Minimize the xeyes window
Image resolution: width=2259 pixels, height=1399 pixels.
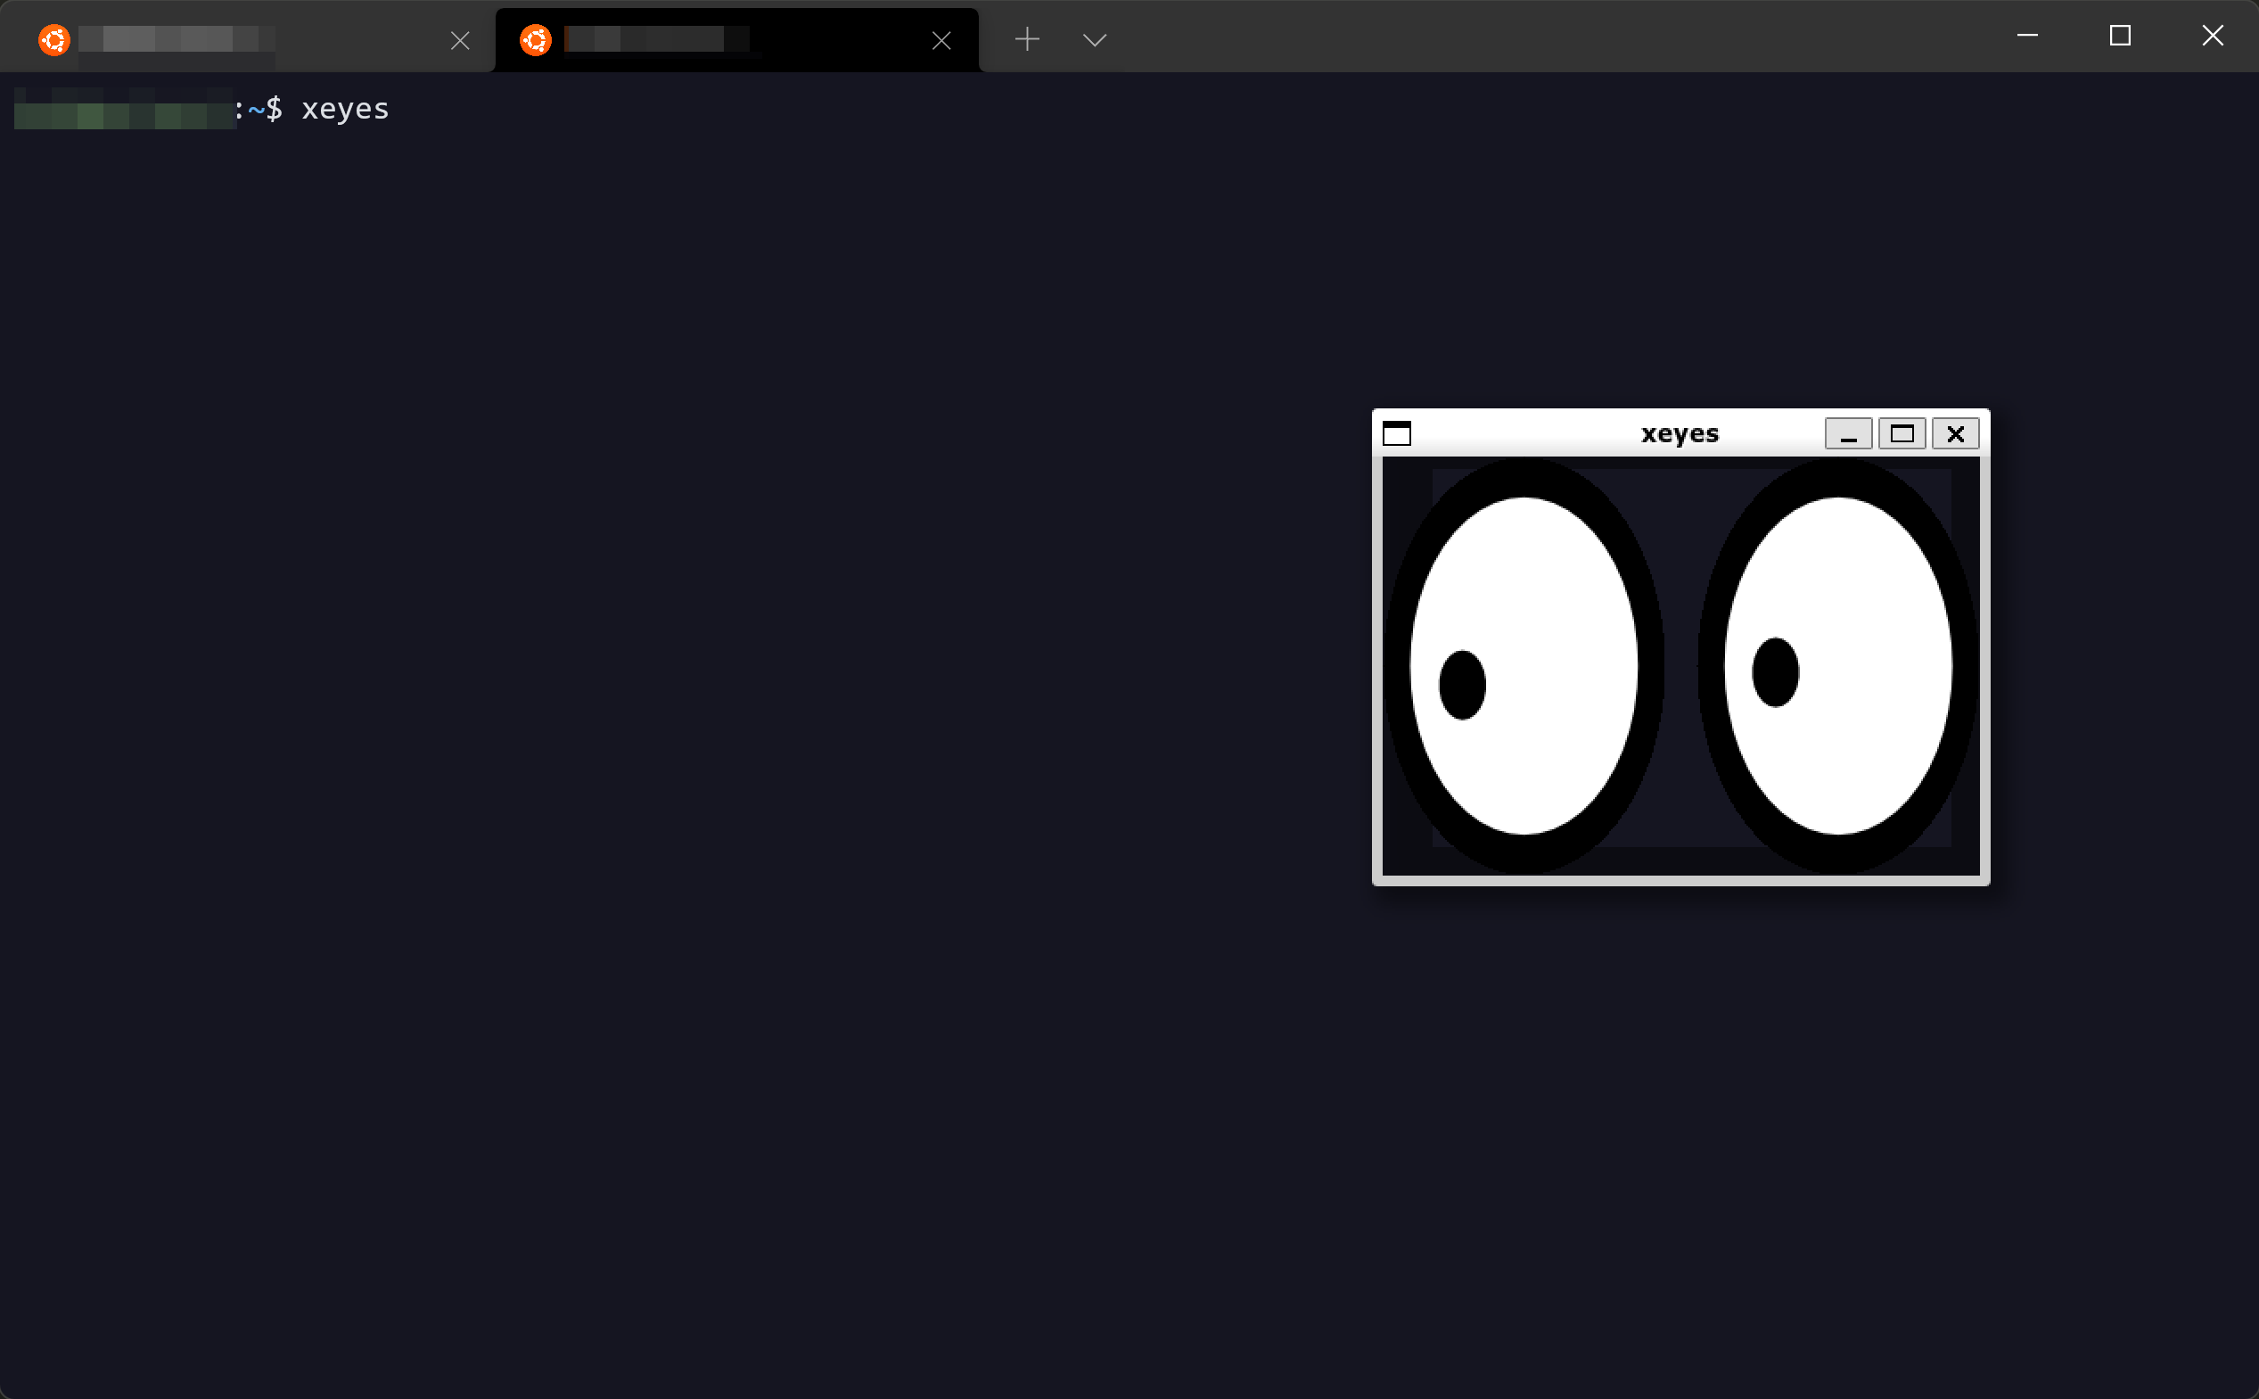point(1847,433)
